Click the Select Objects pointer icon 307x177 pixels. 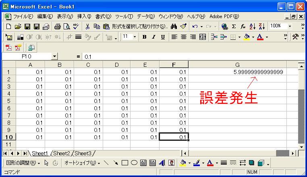[46, 163]
